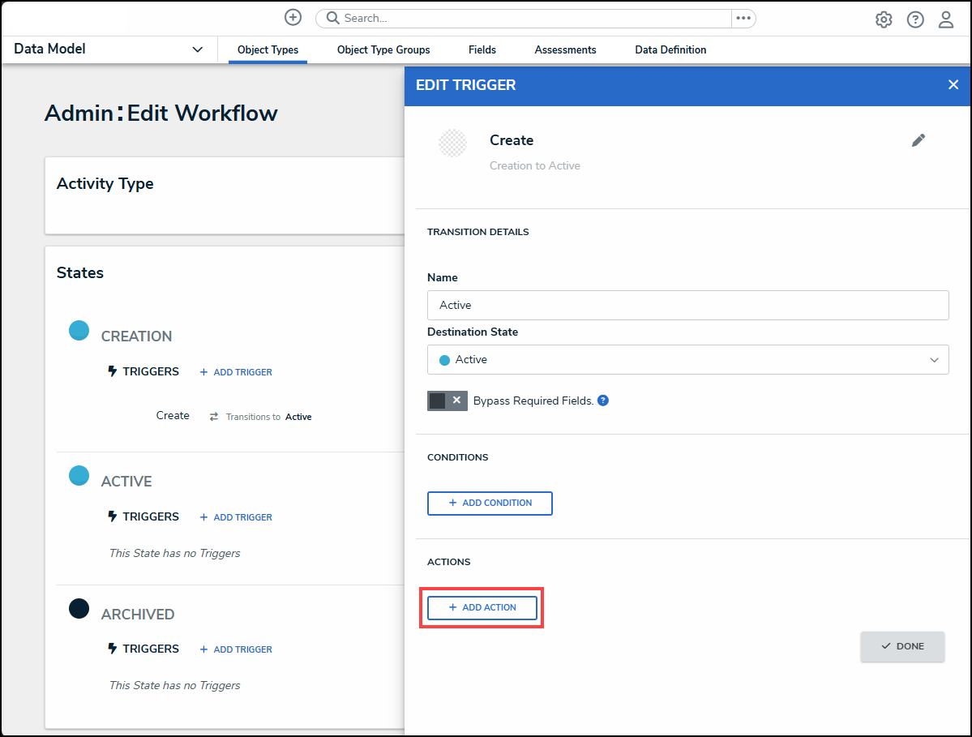This screenshot has height=737, width=972.
Task: Click the ACTIVE state heading
Action: 126,482
